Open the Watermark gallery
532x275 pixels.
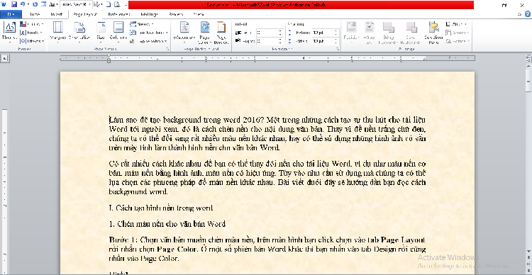184,33
